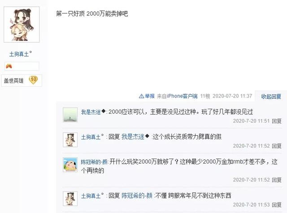Open 陈冠希的-颜 pig avatar thumbnail

click(70, 165)
